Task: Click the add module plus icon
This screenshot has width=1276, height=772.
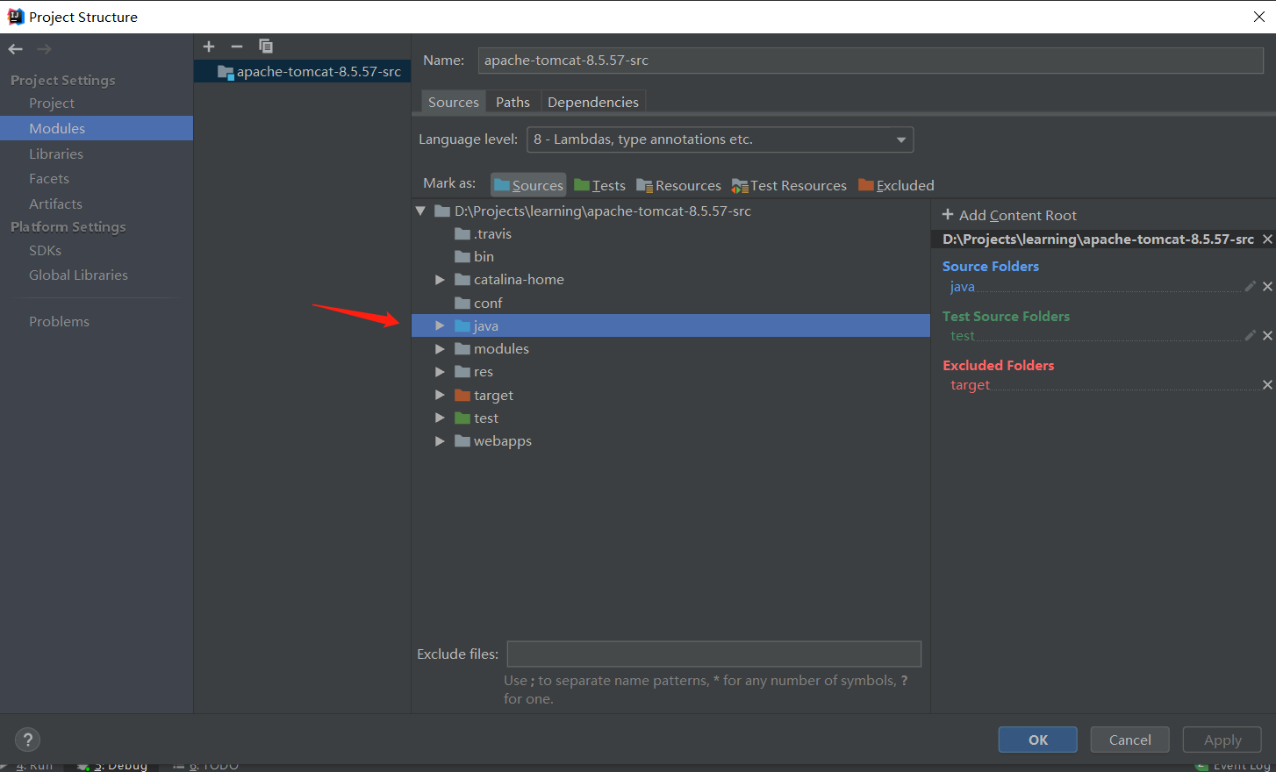Action: click(209, 46)
